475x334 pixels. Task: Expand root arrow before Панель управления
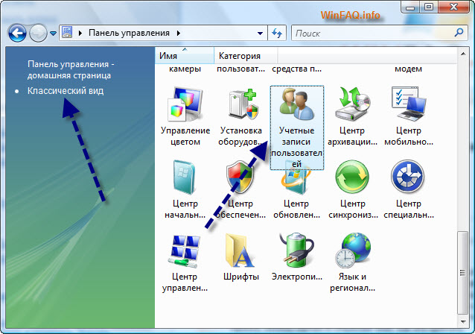click(x=80, y=33)
